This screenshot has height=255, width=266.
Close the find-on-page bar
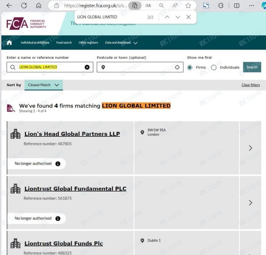pos(188,17)
